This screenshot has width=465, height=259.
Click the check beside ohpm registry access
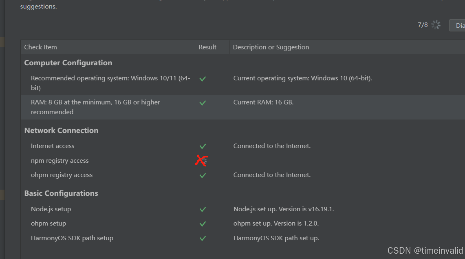[x=203, y=175]
